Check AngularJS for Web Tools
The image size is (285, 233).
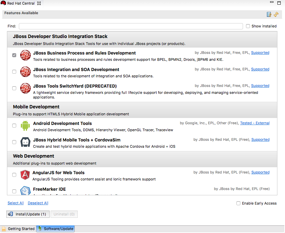point(14,175)
